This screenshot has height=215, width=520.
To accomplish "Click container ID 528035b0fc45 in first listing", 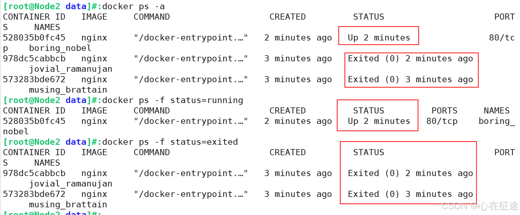I will [34, 38].
